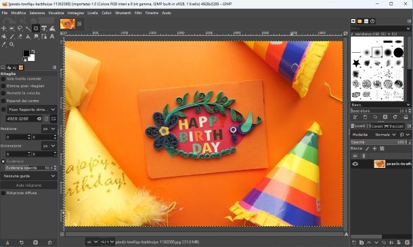Toggle the 'Evidenzia' checkbox
The height and width of the screenshot is (247, 413).
click(x=3, y=161)
